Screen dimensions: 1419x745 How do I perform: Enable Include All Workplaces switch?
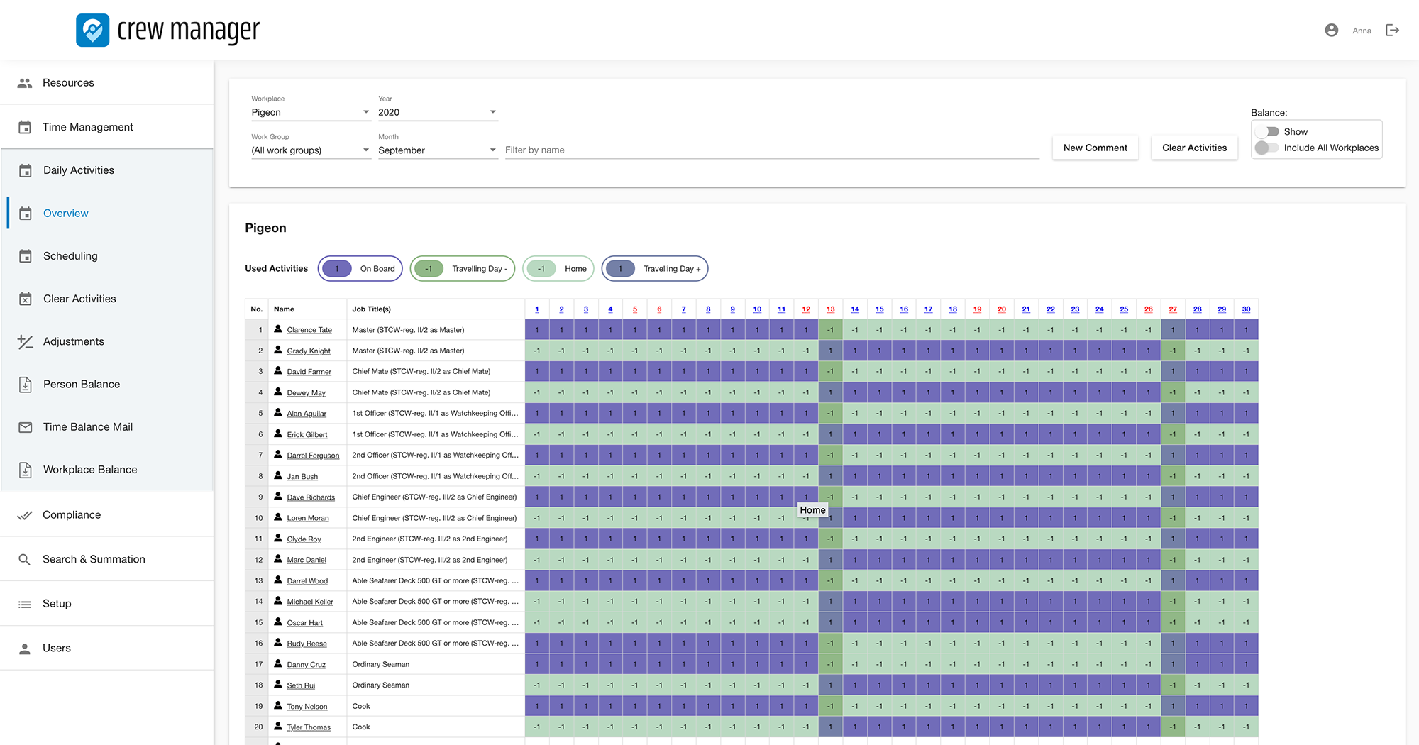coord(1267,148)
